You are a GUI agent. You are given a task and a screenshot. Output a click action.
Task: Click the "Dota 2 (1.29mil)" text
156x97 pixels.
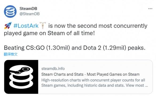[105, 48]
